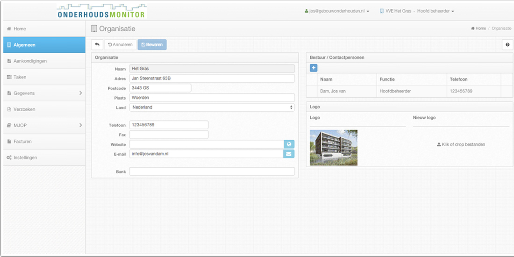Click the Bewaren save button

click(152, 45)
